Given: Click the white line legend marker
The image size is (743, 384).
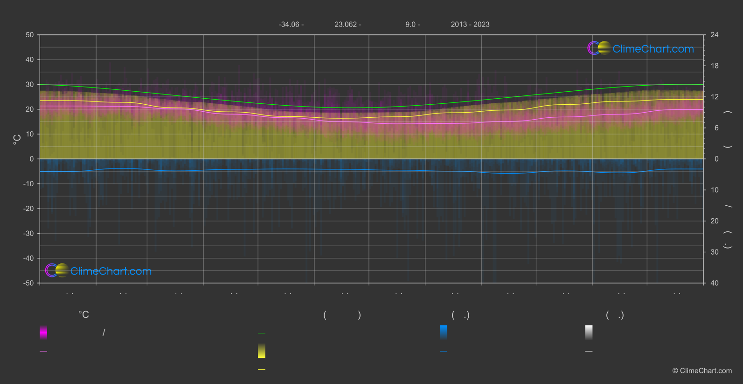Looking at the screenshot, I should pos(589,351).
